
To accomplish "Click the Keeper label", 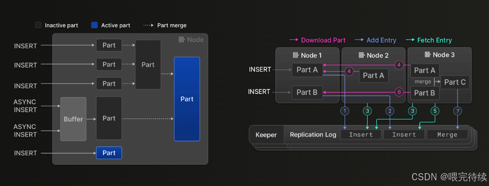I will pos(265,135).
